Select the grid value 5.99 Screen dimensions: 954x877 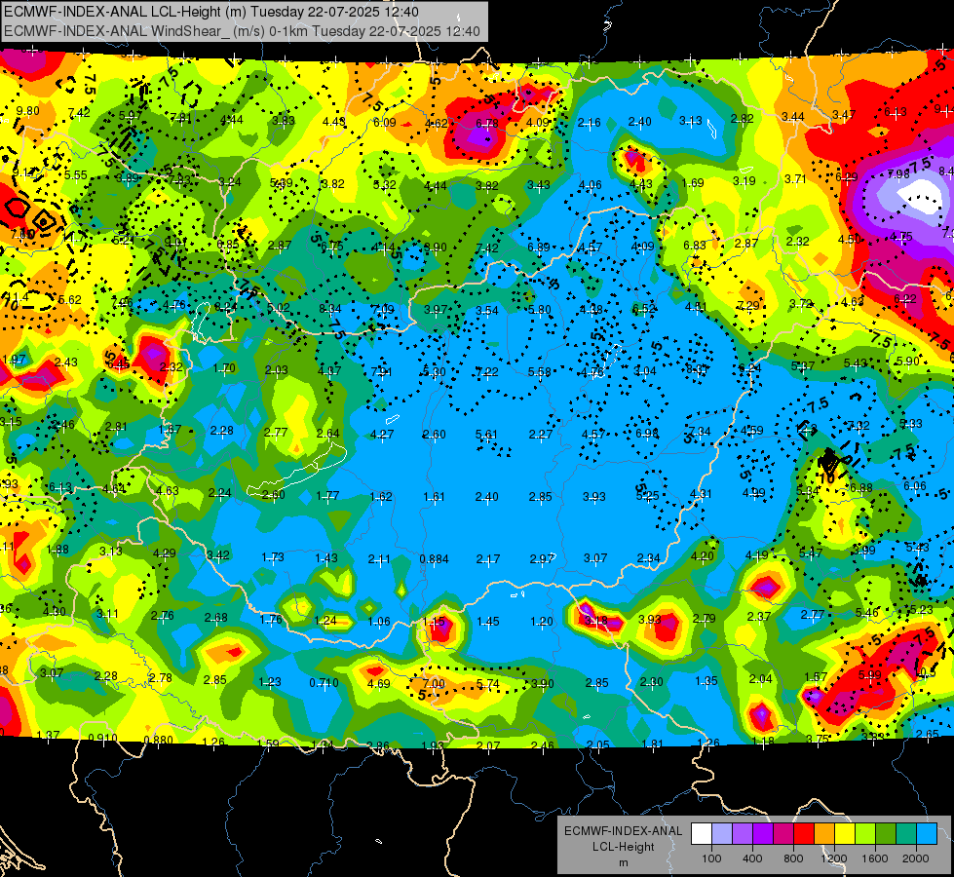[869, 675]
